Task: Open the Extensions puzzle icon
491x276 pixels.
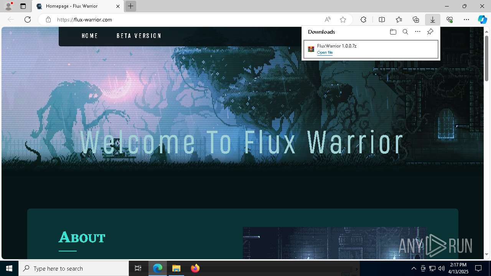Action: click(363, 20)
